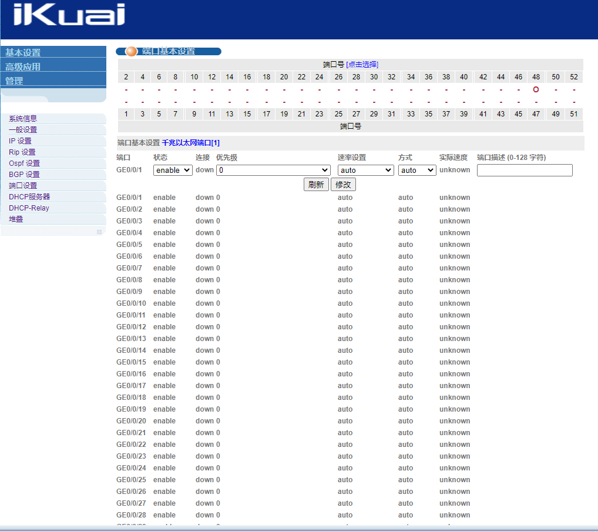Select the circled port 48 indicator
The height and width of the screenshot is (531, 598).
coord(536,89)
